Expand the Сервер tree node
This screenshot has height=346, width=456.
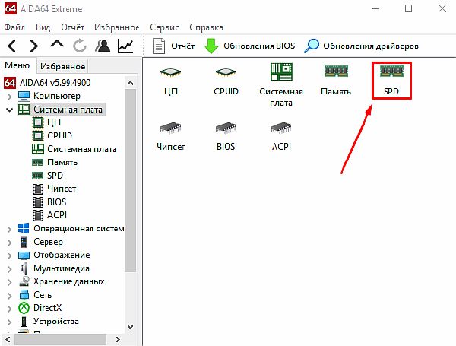pyautogui.click(x=9, y=243)
